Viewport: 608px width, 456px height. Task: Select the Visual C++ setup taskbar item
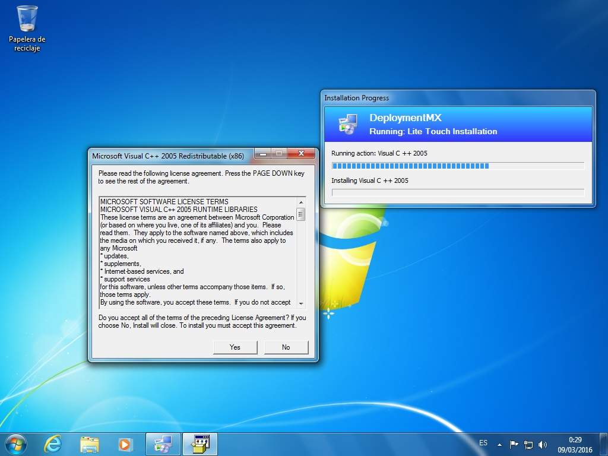point(200,444)
